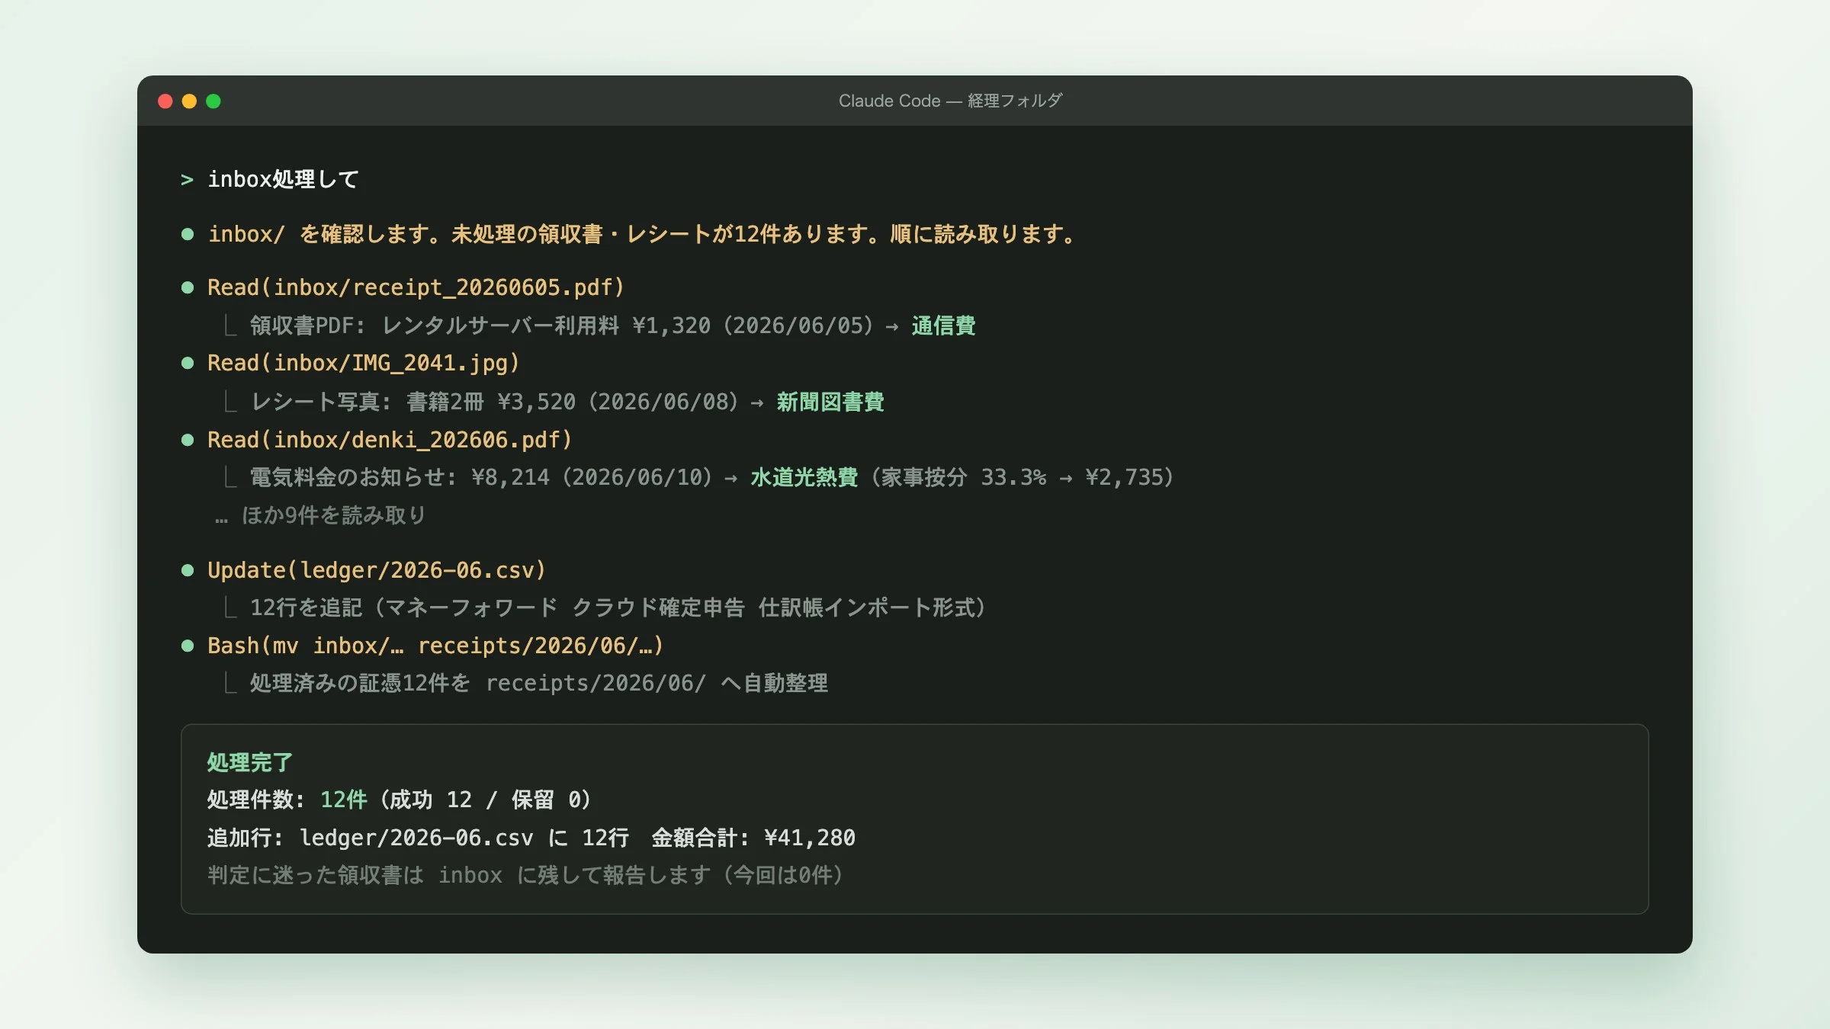Image resolution: width=1830 pixels, height=1029 pixels.
Task: Expand the '… ほか9件を読み取り' collapsed line
Action: 320,515
